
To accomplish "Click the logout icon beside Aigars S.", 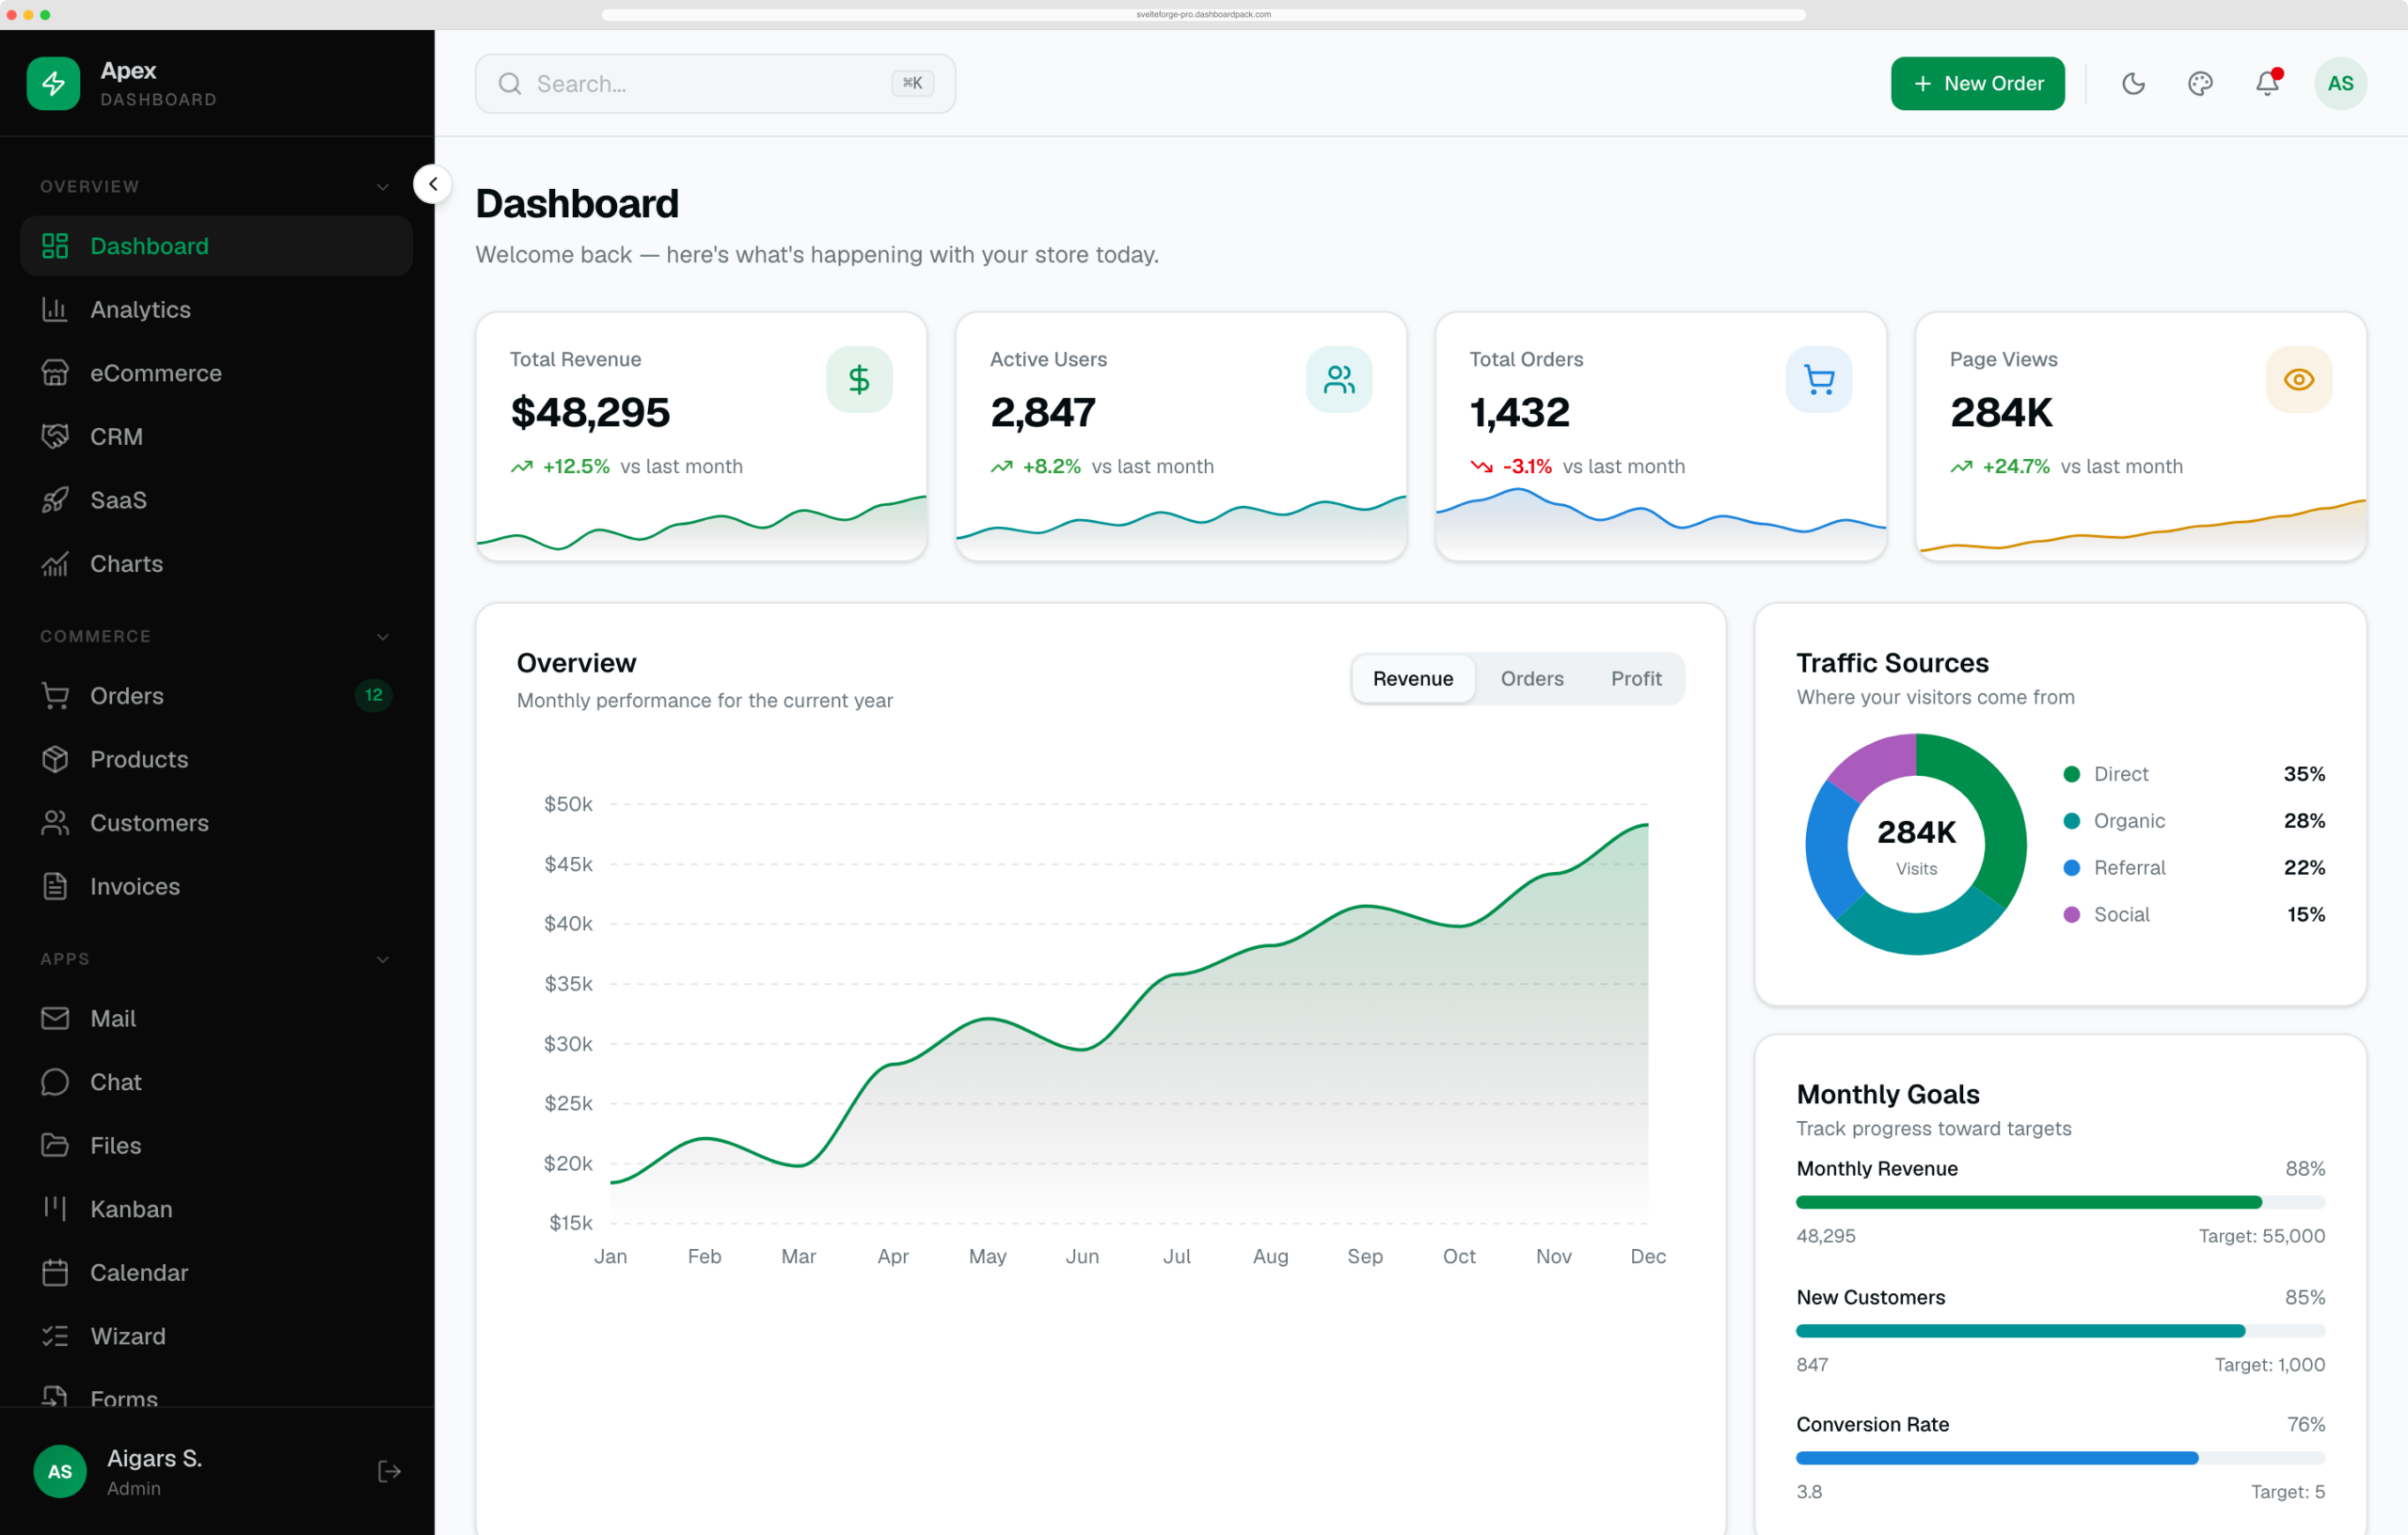I will [389, 1471].
